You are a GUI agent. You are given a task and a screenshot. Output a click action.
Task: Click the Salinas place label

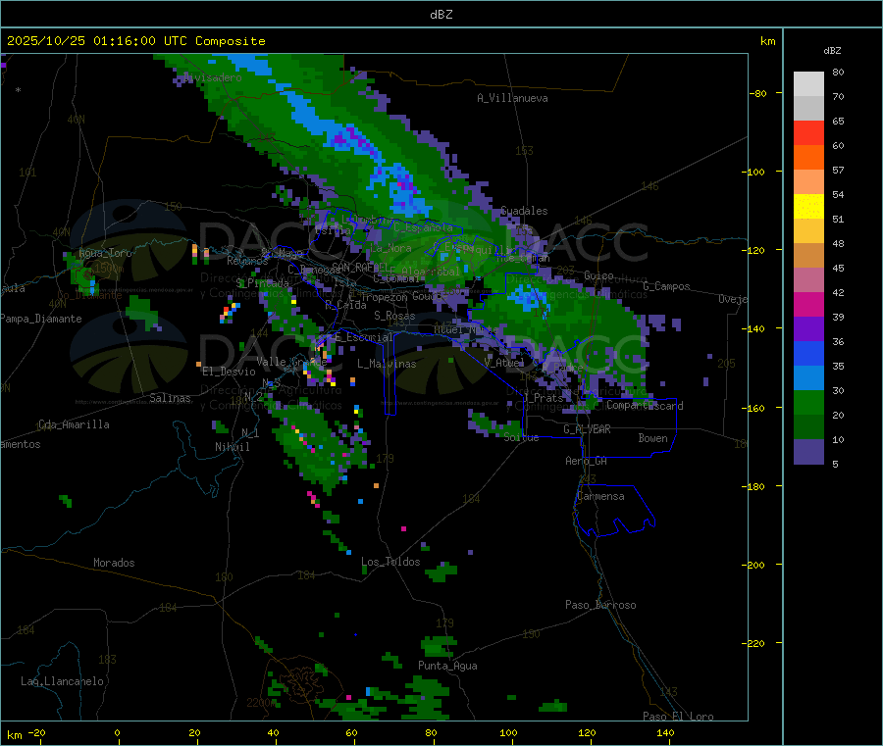[170, 398]
